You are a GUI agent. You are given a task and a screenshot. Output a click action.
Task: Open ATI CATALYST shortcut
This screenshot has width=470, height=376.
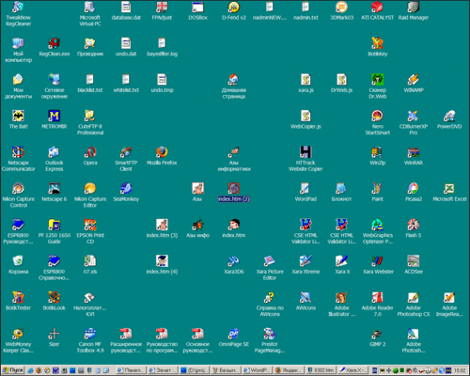coord(377,7)
